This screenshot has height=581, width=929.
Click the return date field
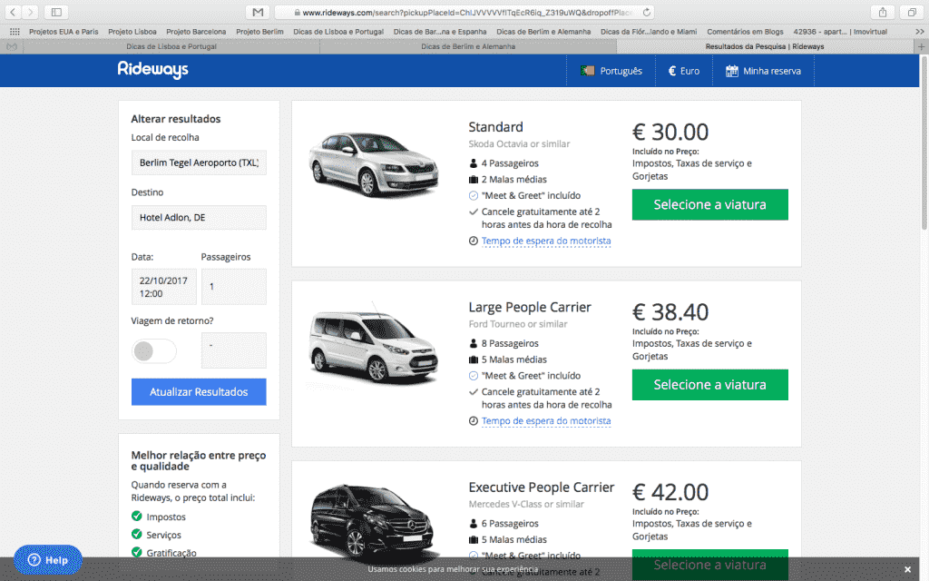click(x=233, y=350)
